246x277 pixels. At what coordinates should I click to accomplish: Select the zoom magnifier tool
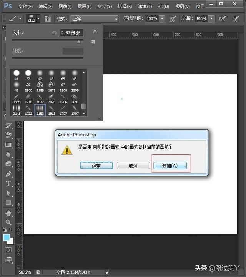tap(8, 222)
